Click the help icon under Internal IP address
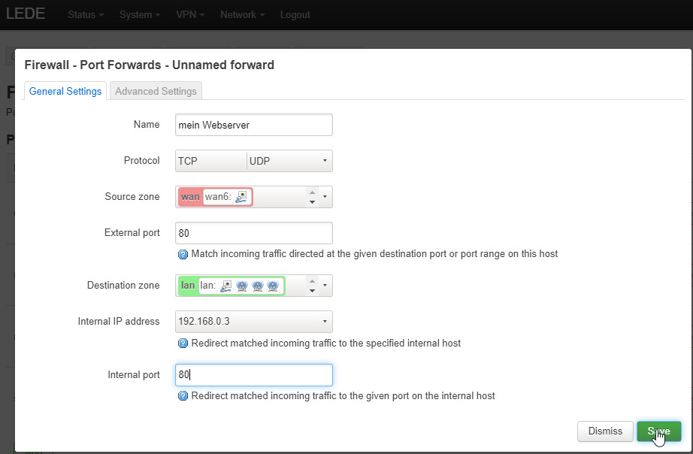 tap(183, 344)
